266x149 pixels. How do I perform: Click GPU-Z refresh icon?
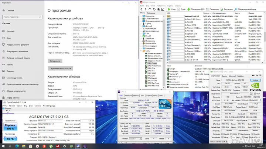coord(257,75)
